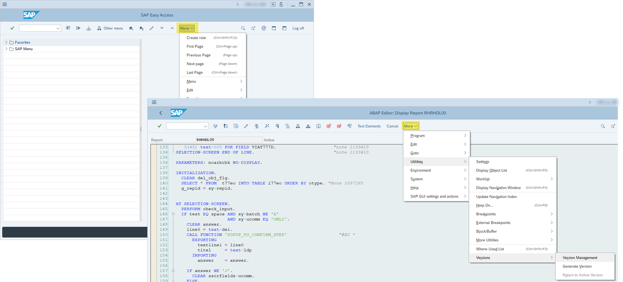Select Settings in Utilities submenu
623x282 pixels.
513,162
